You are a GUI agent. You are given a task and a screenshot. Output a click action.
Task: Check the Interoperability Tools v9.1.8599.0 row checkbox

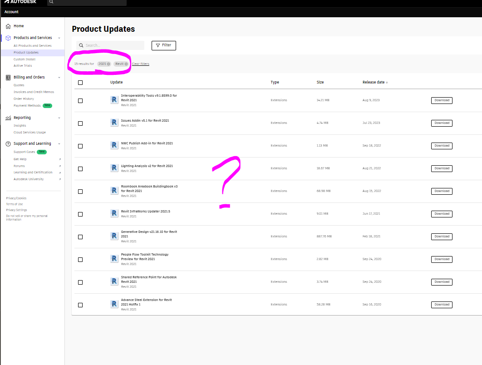tap(80, 100)
